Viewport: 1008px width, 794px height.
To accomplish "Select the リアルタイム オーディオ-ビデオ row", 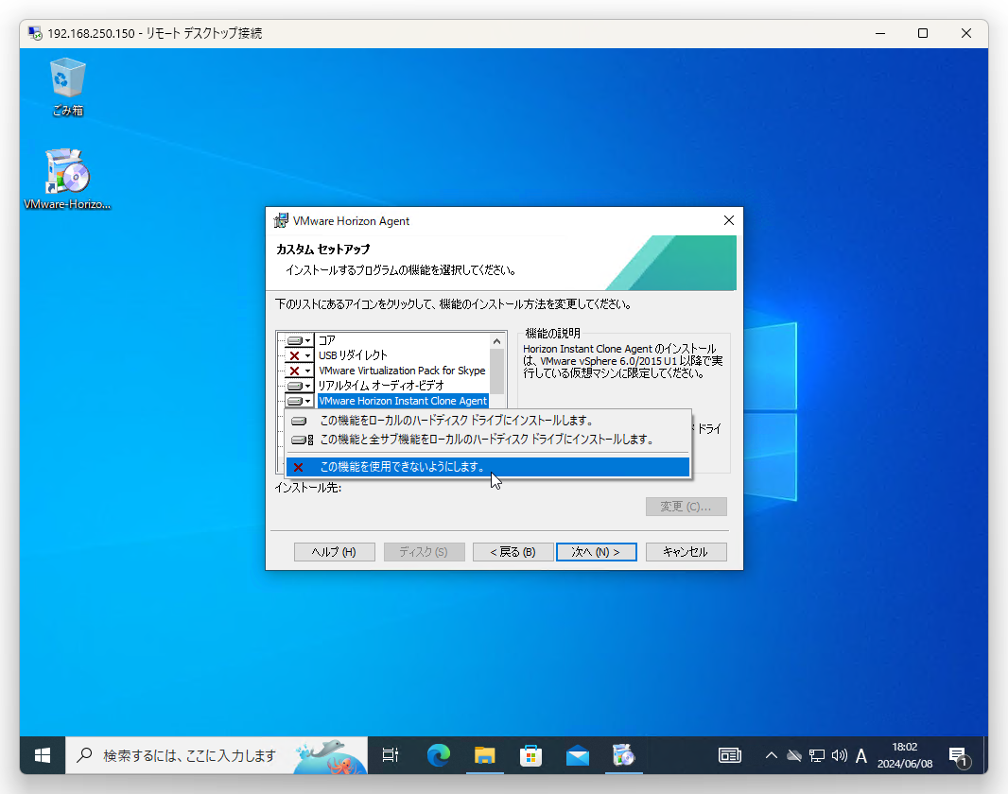I will tap(380, 386).
